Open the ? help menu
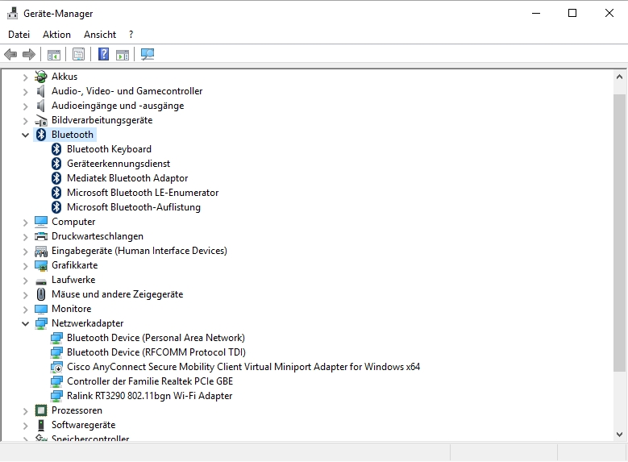Image resolution: width=628 pixels, height=462 pixels. point(131,35)
